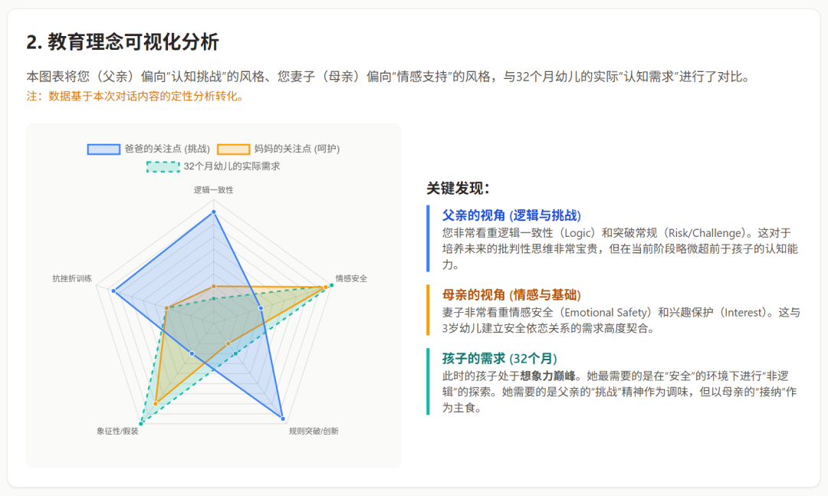The width and height of the screenshot is (828, 496).
Task: Click the 孩子的需求 (32个月) heading
Action: point(499,359)
